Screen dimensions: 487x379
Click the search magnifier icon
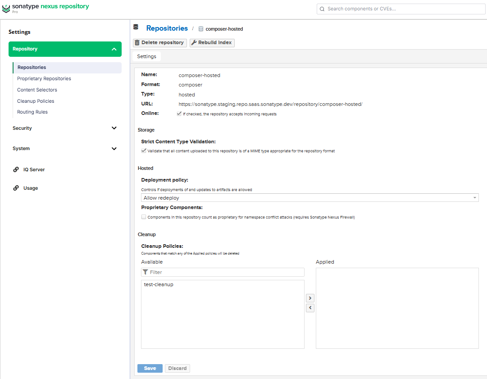(x=322, y=9)
